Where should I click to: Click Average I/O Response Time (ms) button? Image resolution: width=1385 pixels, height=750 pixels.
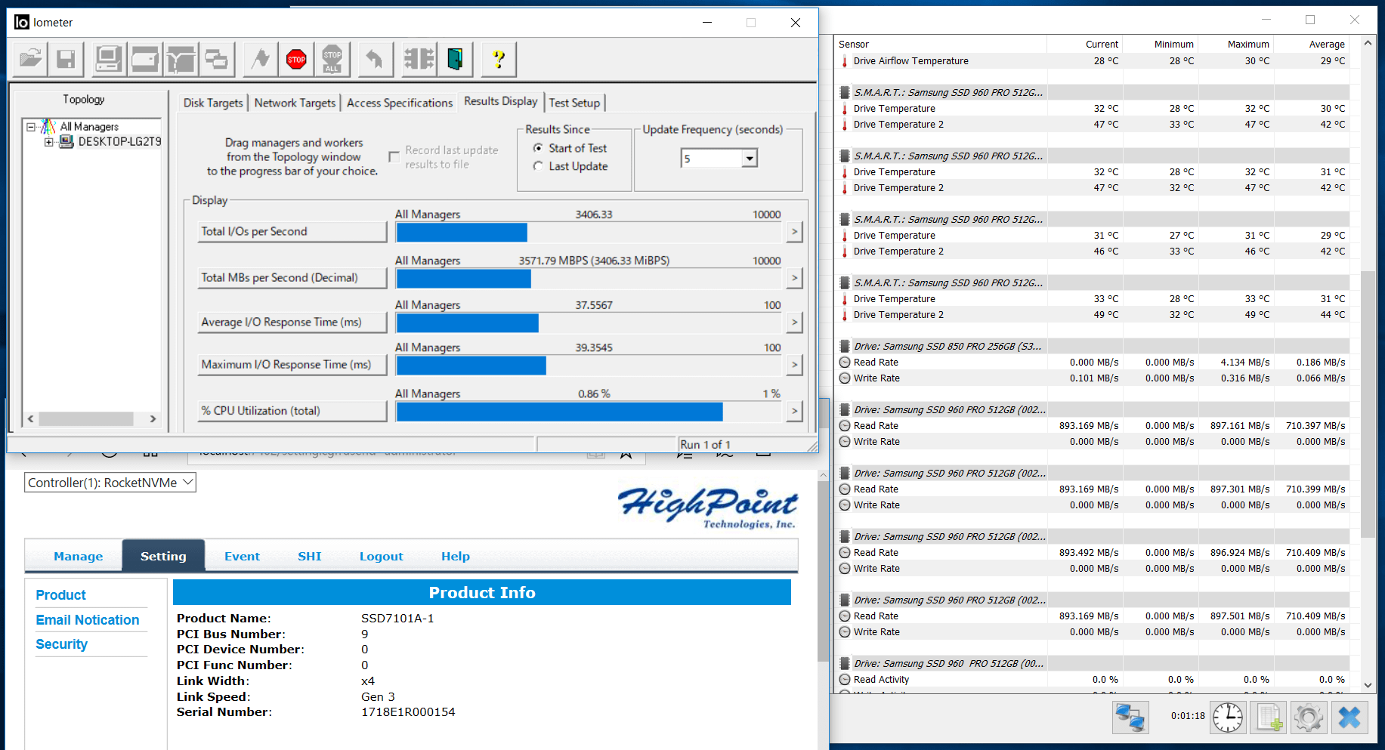292,323
